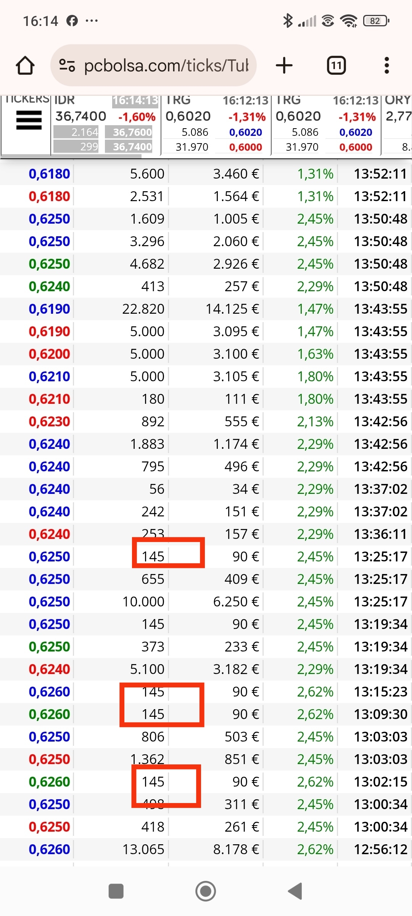The width and height of the screenshot is (412, 916).
Task: Tap volume 4.682 cell
Action: (x=147, y=264)
